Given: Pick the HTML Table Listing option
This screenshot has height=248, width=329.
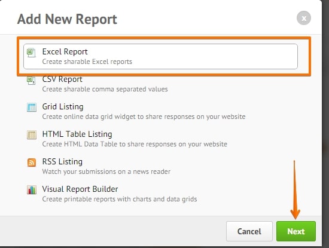Looking at the screenshot, I should click(x=77, y=134).
